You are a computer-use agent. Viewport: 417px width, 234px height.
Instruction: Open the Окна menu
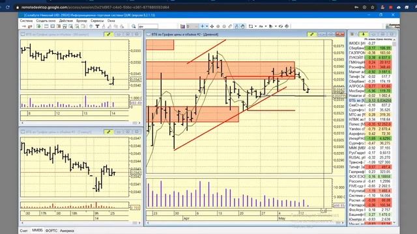coord(111,21)
